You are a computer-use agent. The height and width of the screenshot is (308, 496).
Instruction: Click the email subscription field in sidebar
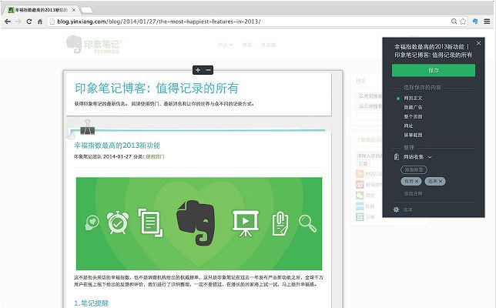[x=370, y=156]
